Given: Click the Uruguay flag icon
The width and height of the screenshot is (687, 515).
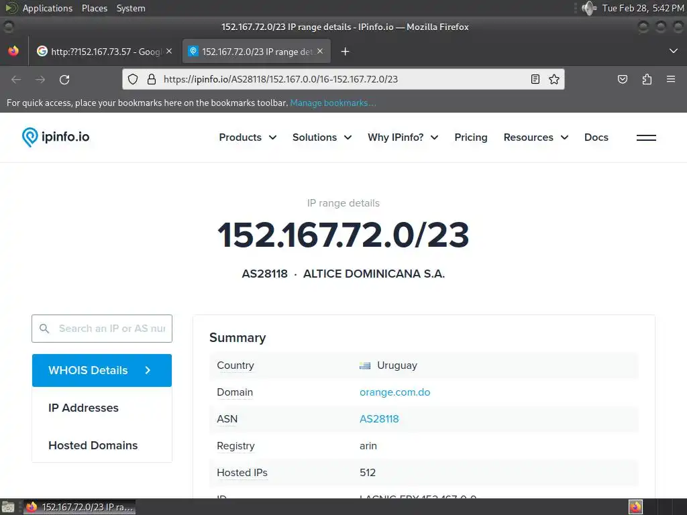Looking at the screenshot, I should (365, 365).
